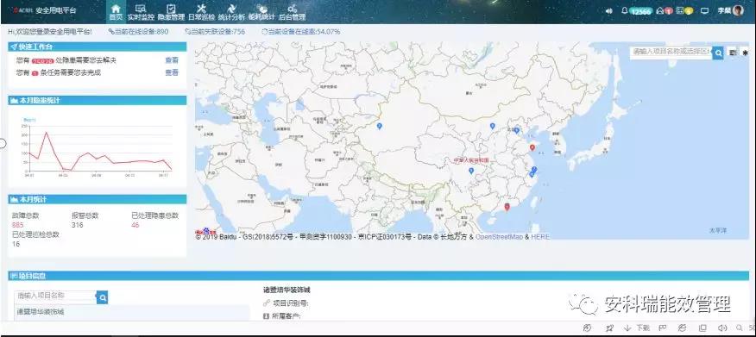Click the blue marker near Shanghai

click(533, 170)
